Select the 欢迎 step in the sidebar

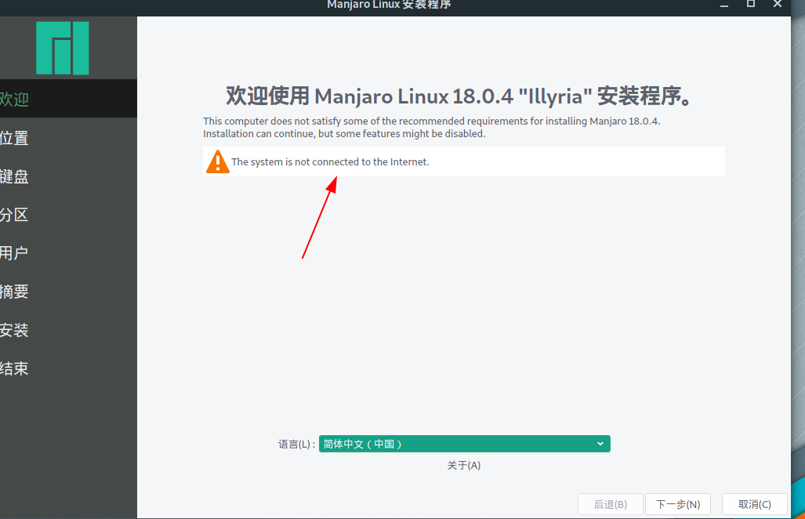click(68, 99)
